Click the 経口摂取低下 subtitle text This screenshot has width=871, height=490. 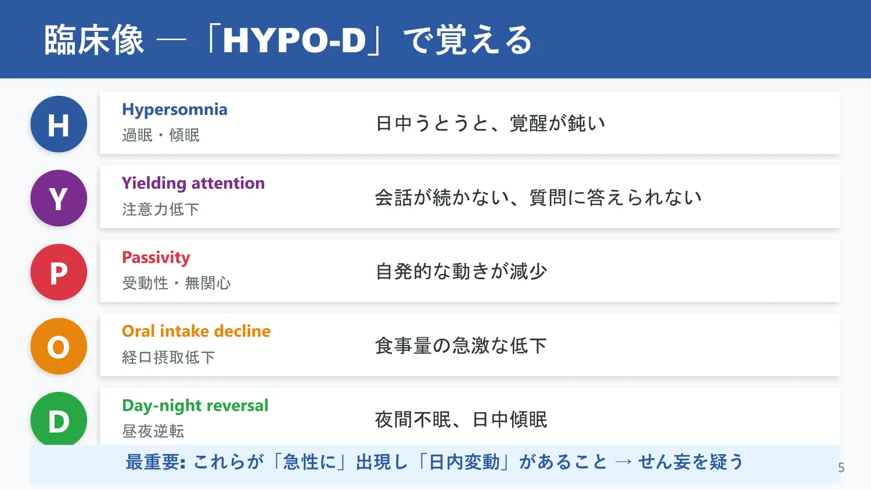pyautogui.click(x=168, y=357)
